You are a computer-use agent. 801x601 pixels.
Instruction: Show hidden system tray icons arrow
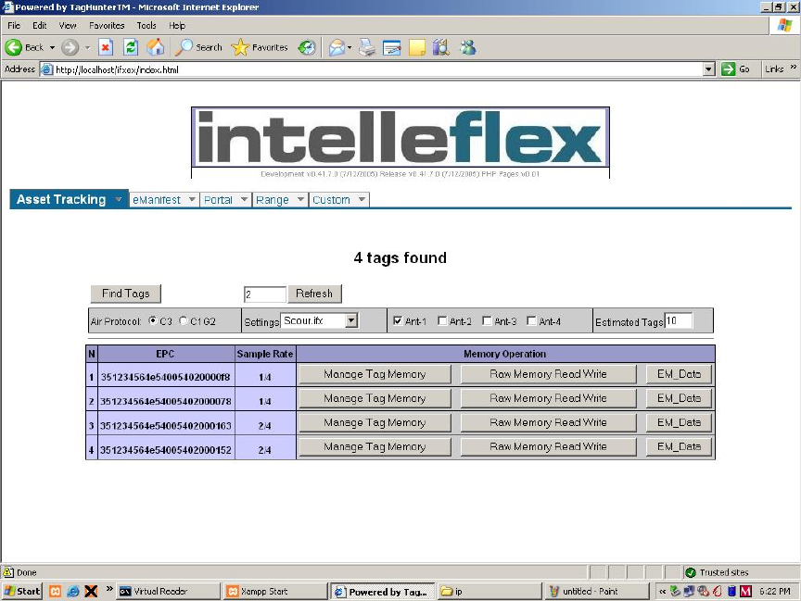pyautogui.click(x=662, y=592)
